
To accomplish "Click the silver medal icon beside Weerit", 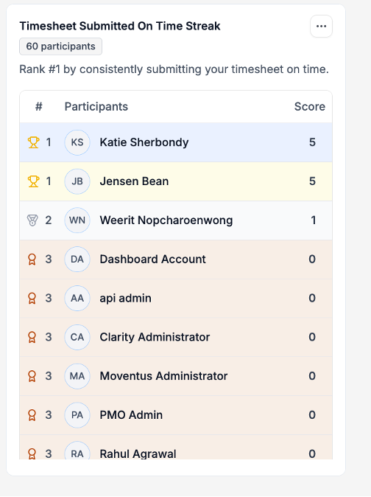I will pos(32,220).
